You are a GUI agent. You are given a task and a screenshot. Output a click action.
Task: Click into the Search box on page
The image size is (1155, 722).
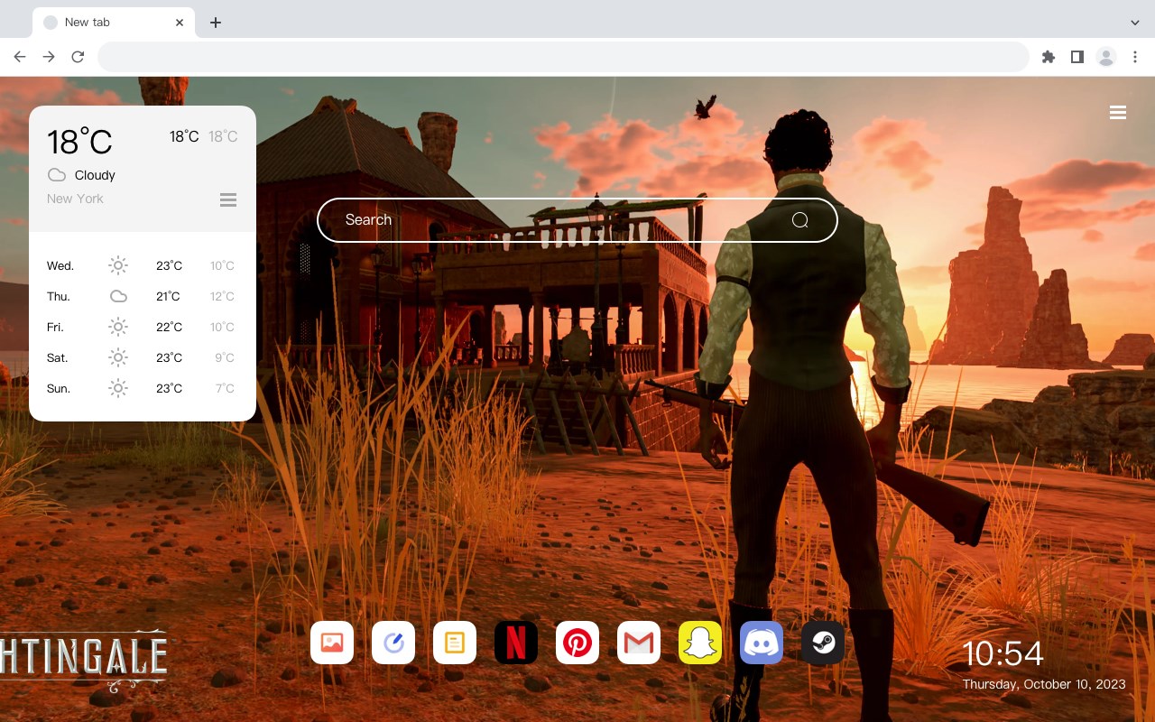[577, 220]
